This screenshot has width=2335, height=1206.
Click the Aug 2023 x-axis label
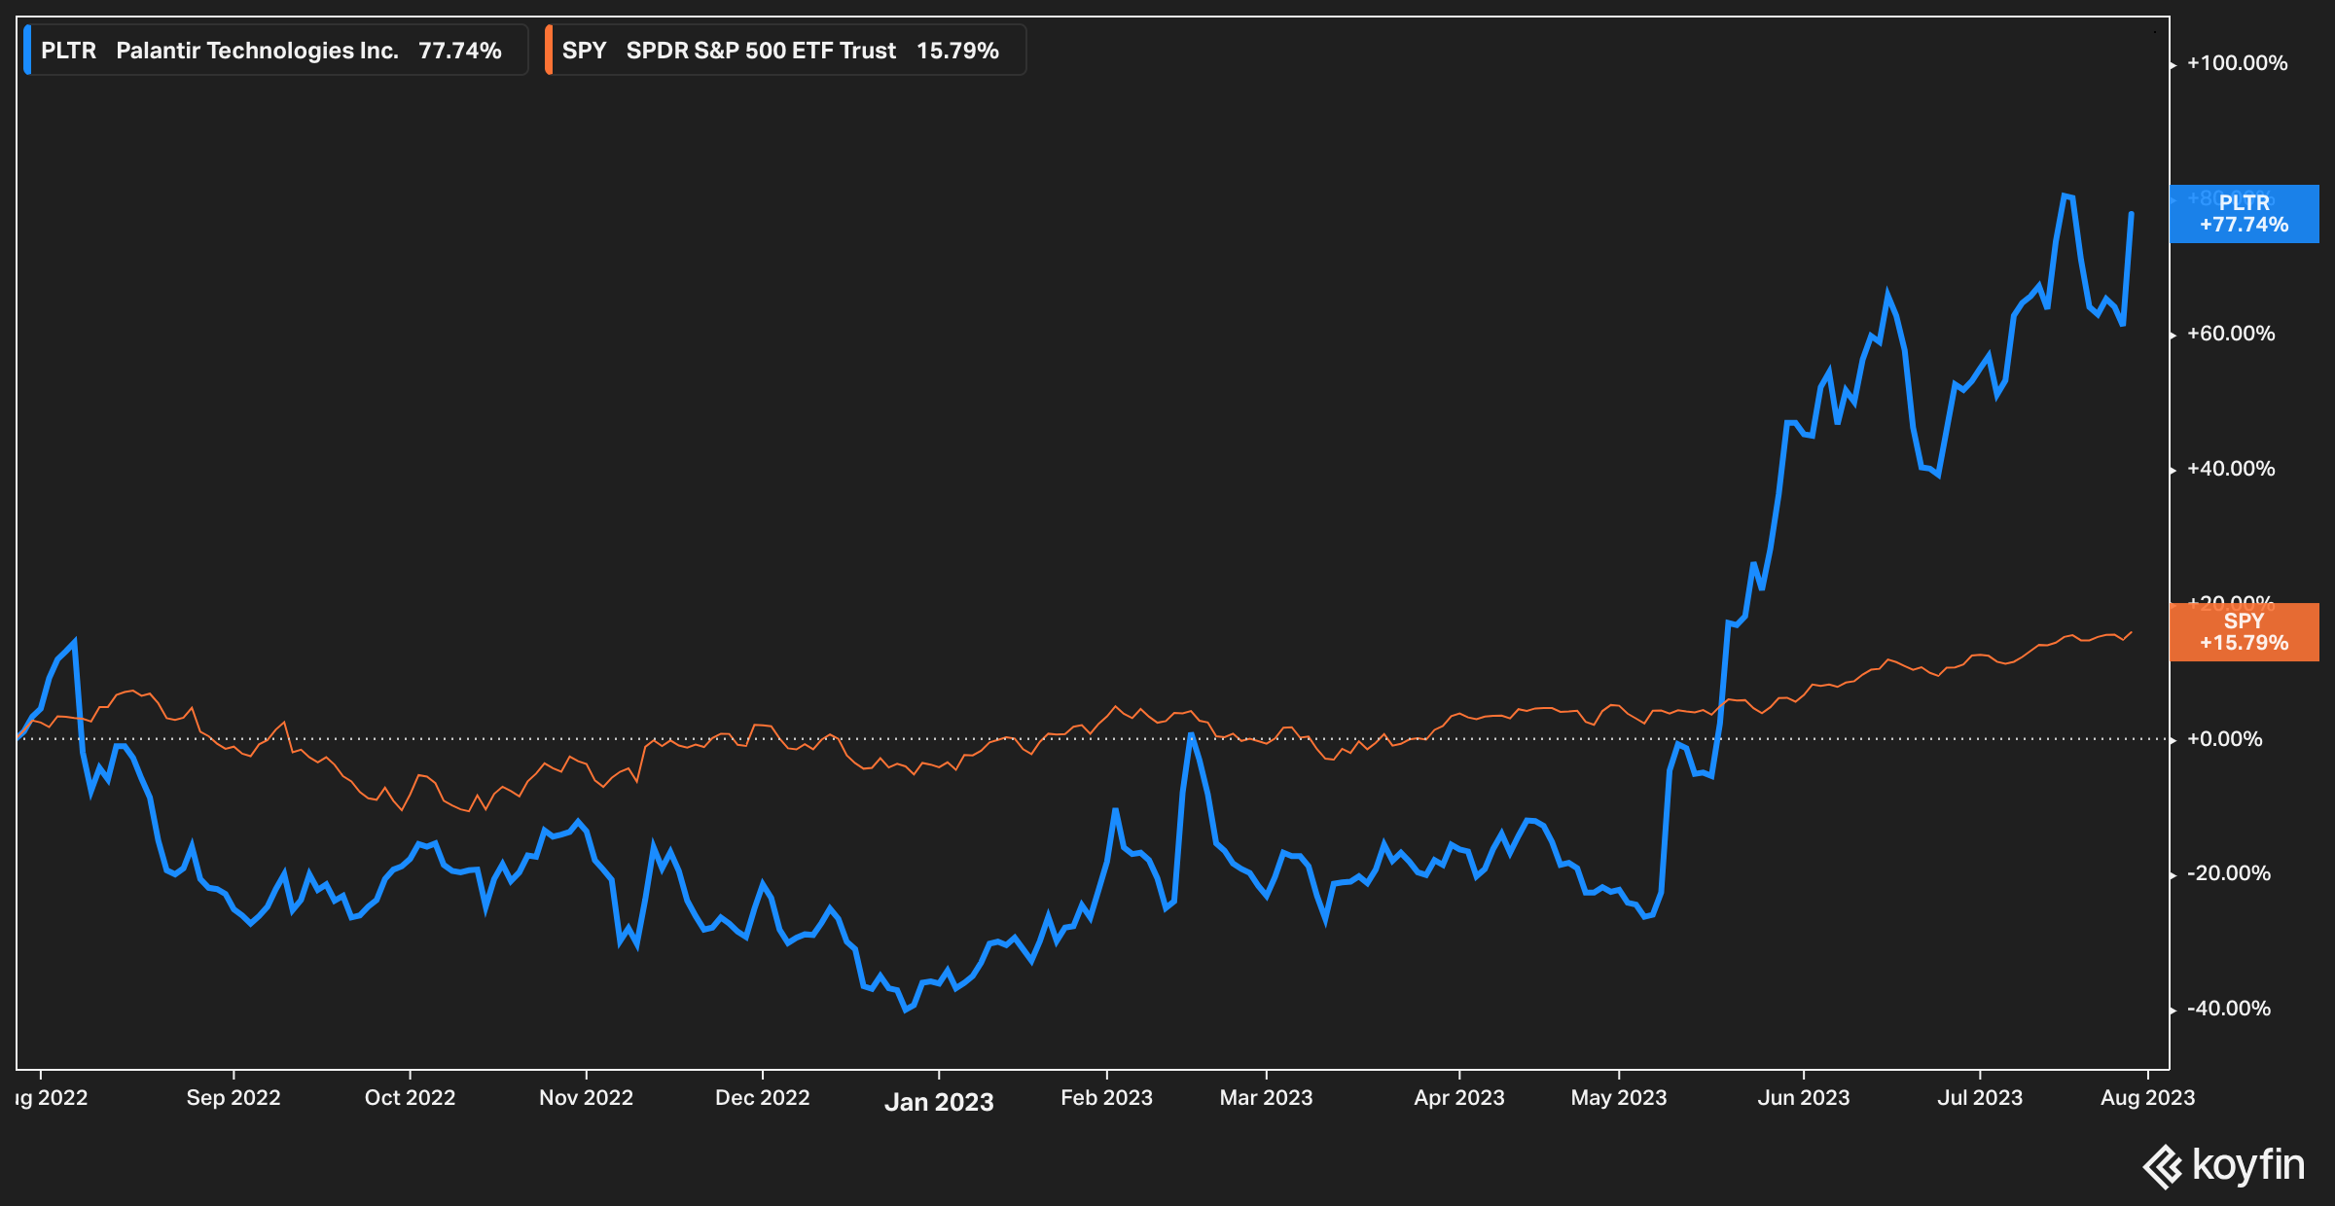click(x=2147, y=1098)
